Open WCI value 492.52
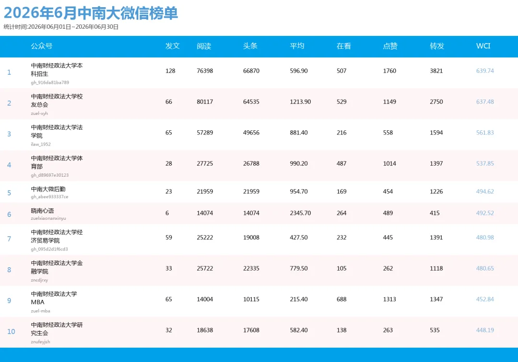The width and height of the screenshot is (518, 362). pyautogui.click(x=485, y=213)
